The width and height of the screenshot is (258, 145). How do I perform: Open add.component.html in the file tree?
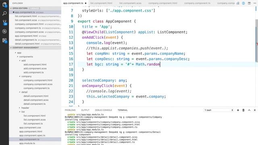(x=35, y=64)
